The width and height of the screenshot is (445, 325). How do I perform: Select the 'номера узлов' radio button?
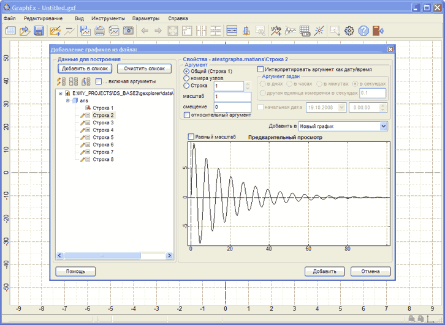coord(186,78)
